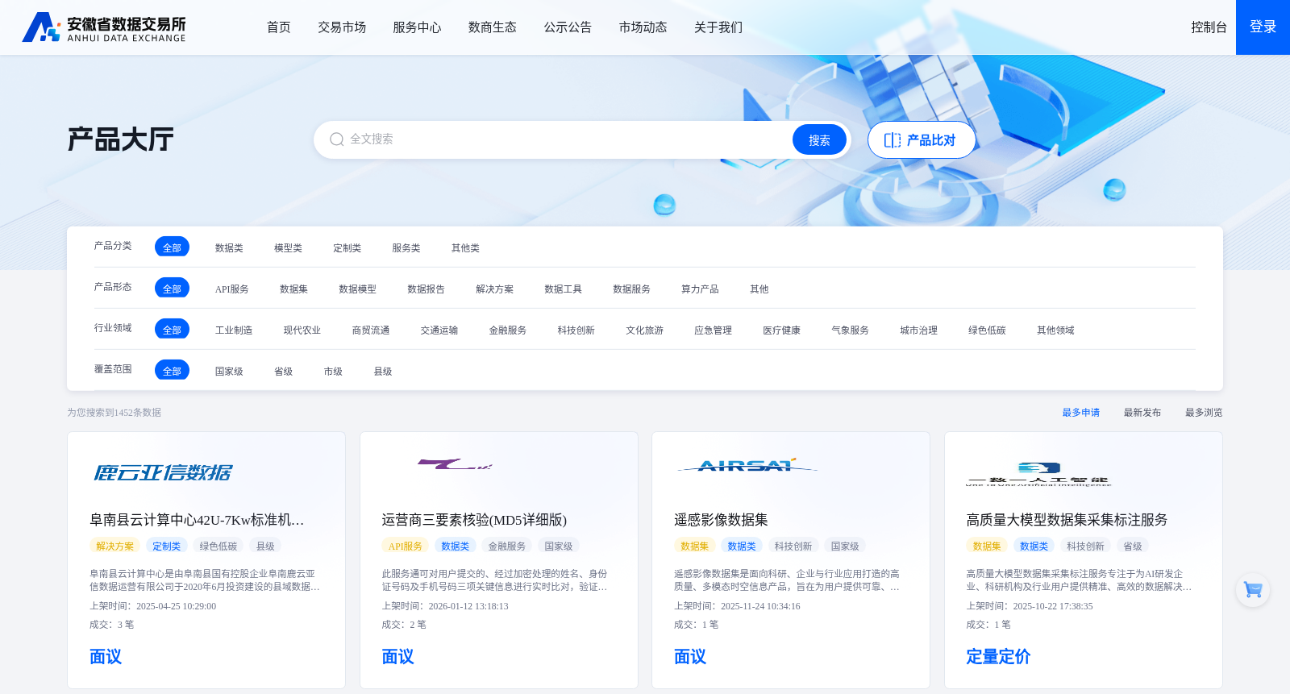Screen dimensions: 1290x694
Task: Click the AIRSAT product logo
Action: 747,466
